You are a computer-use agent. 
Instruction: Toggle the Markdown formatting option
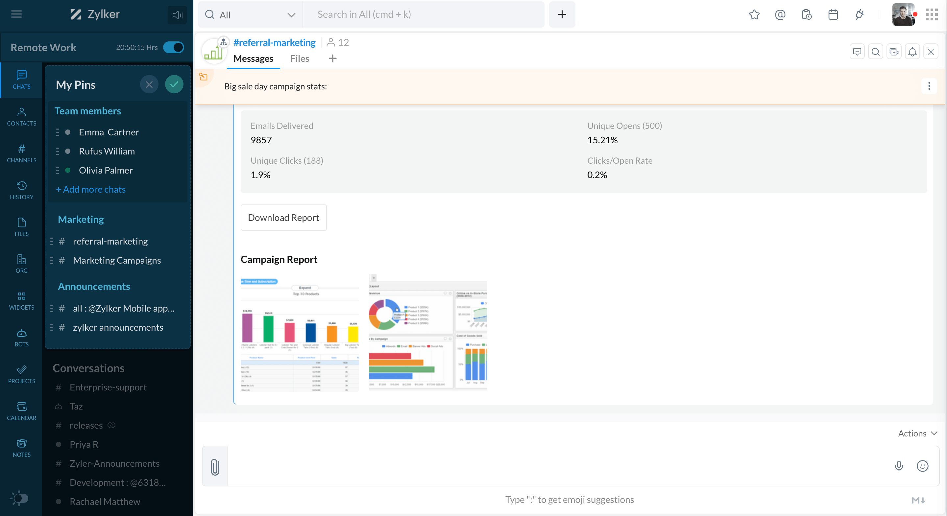point(918,500)
